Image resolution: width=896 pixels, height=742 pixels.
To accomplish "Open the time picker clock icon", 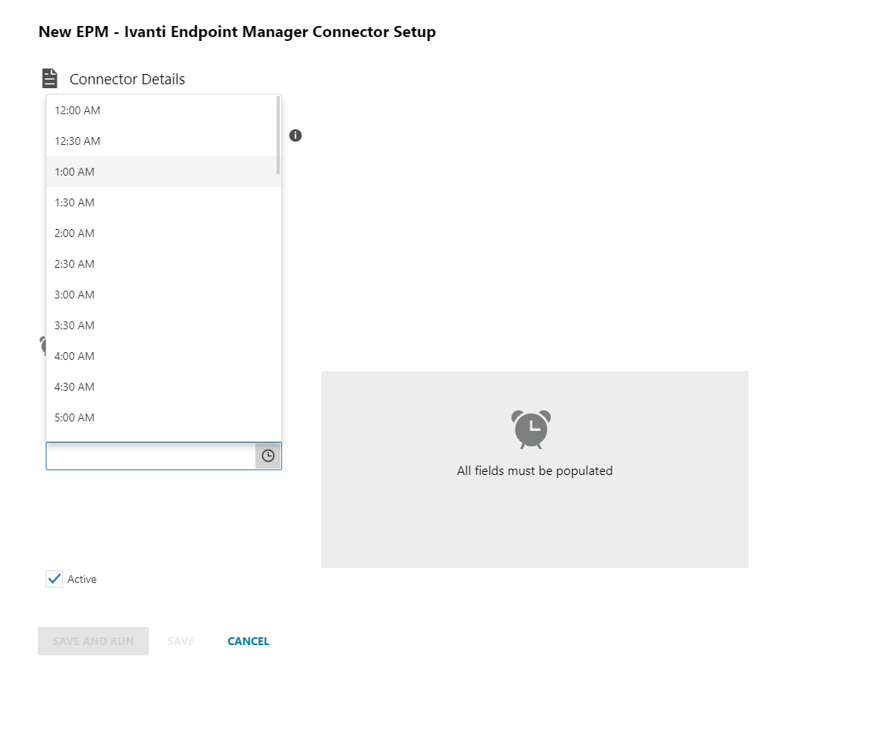I will coord(268,455).
